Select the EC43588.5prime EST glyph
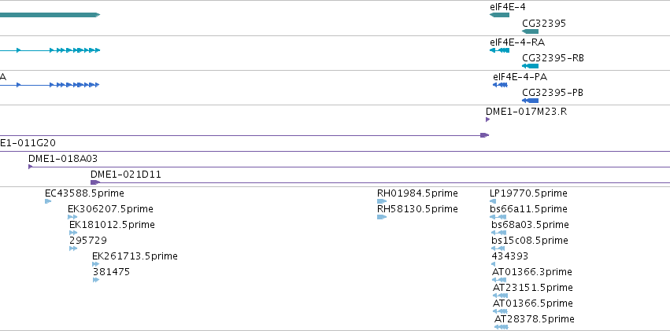This screenshot has width=670, height=331. coord(48,201)
